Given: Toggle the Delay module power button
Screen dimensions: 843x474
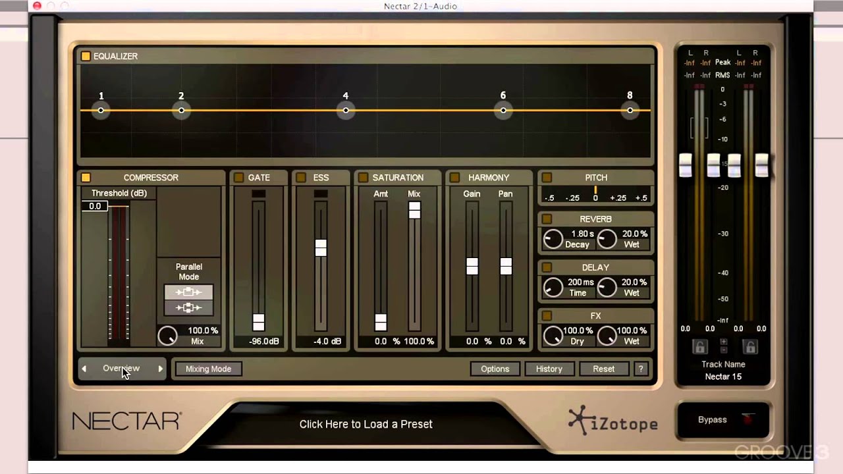Looking at the screenshot, I should click(x=547, y=267).
